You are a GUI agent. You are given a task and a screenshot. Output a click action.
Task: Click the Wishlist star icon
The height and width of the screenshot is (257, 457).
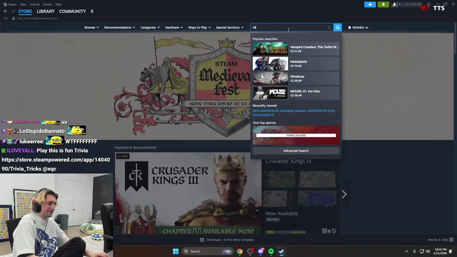(x=350, y=27)
